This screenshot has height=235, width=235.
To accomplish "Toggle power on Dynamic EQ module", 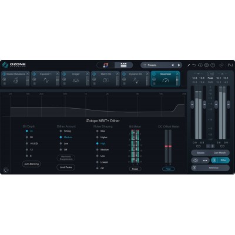I will pos(124,74).
